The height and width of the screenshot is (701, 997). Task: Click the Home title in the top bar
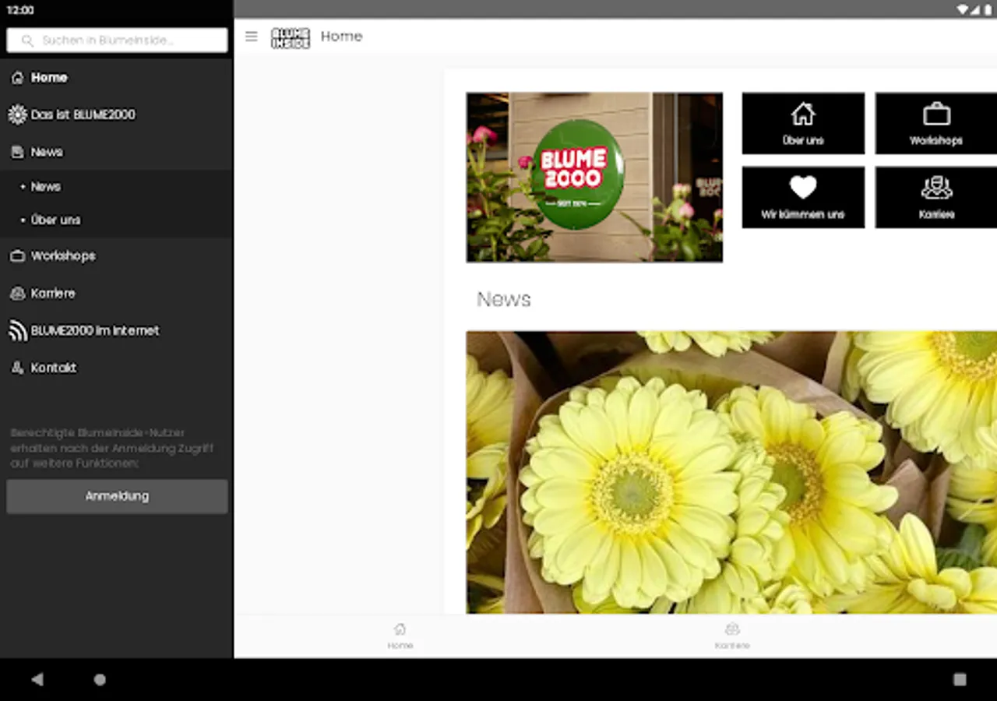[x=342, y=37]
